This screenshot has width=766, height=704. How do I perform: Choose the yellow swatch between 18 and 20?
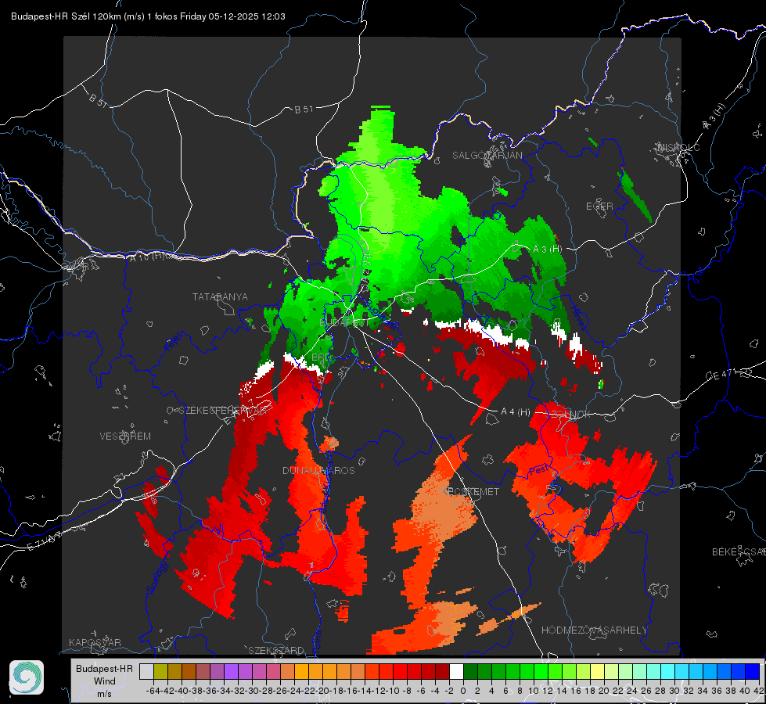597,671
